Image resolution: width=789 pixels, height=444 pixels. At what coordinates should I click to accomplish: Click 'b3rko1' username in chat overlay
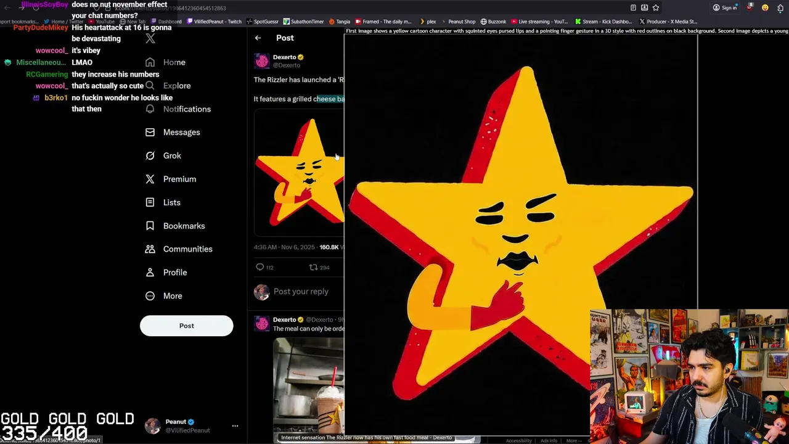(55, 98)
